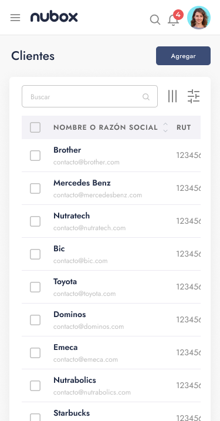
Task: Select the Emeca row checkbox
Action: coord(35,353)
